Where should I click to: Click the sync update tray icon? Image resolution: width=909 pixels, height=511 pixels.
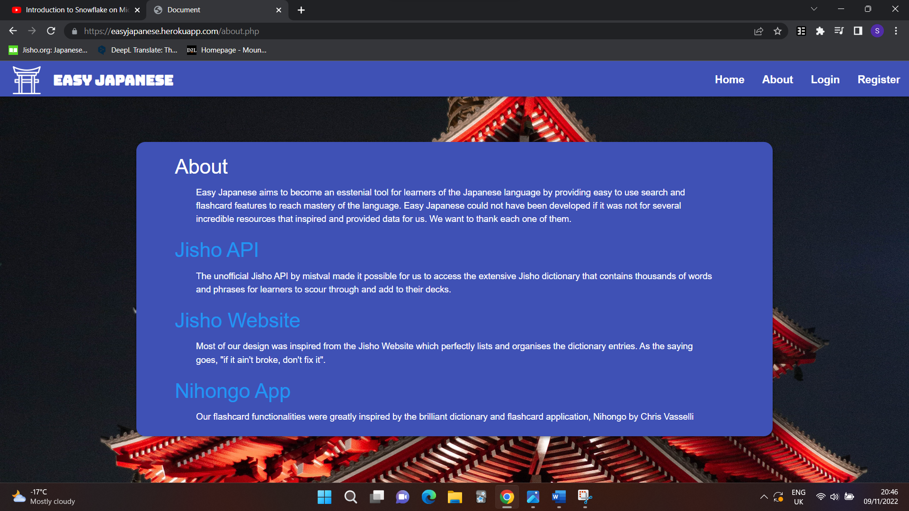click(778, 497)
